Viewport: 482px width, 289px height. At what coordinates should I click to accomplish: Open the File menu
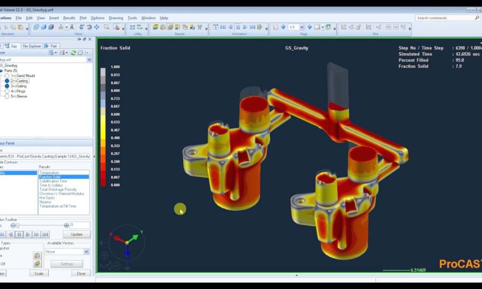pos(18,18)
